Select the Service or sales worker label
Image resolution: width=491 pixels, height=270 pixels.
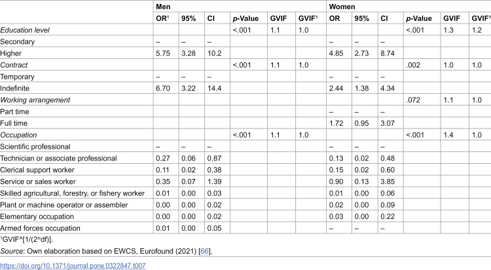pyautogui.click(x=38, y=182)
